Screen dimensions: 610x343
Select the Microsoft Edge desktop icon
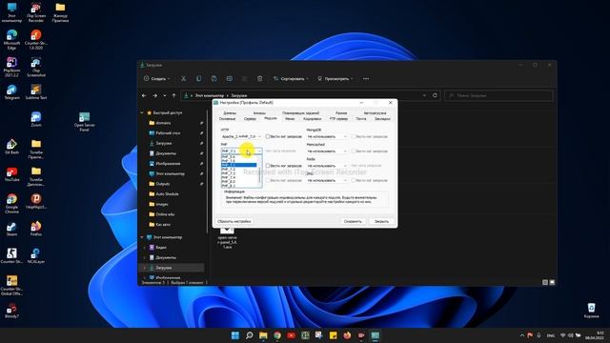coord(11,40)
